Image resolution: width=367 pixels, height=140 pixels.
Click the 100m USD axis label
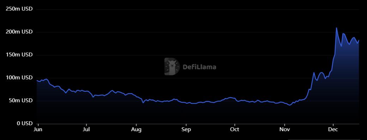pos(19,78)
